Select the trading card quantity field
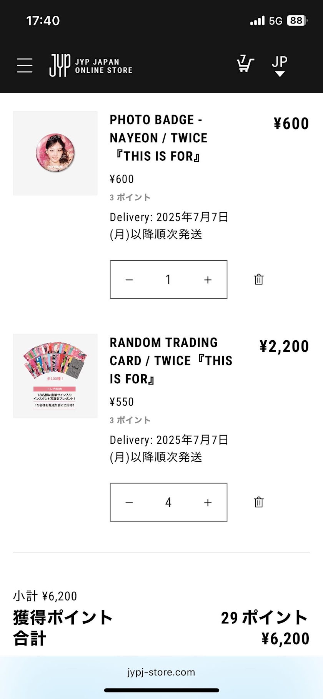Viewport: 323px width, 699px height. point(168,502)
